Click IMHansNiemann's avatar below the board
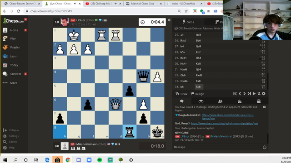The height and width of the screenshot is (163, 291). 65,146
